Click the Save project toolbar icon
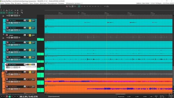The width and height of the screenshot is (174, 98). 7,10
